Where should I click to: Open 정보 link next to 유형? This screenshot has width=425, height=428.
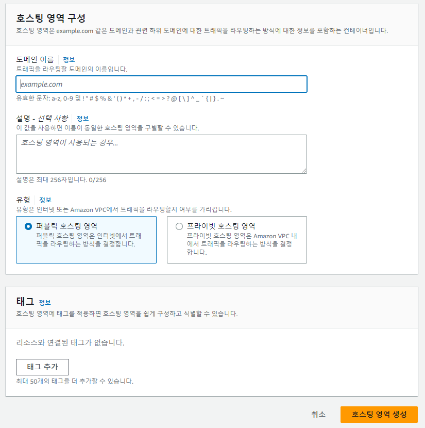[x=45, y=200]
